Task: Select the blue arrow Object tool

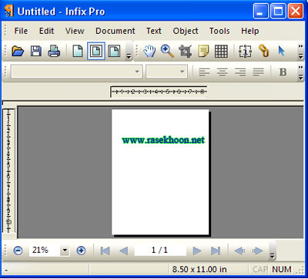Action: coord(282,51)
